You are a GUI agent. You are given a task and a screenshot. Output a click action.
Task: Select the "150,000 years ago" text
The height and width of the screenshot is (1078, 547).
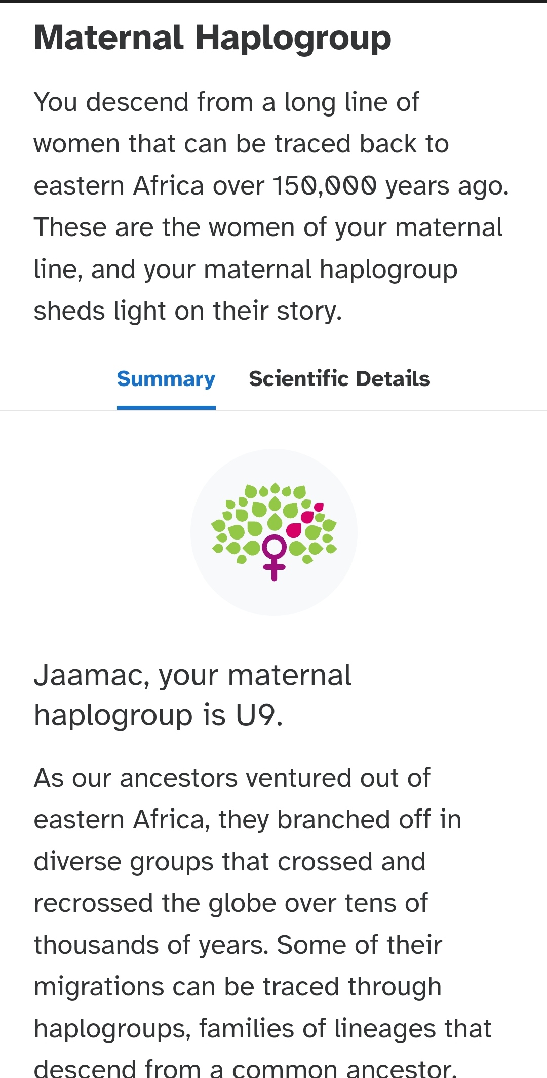[x=390, y=186]
